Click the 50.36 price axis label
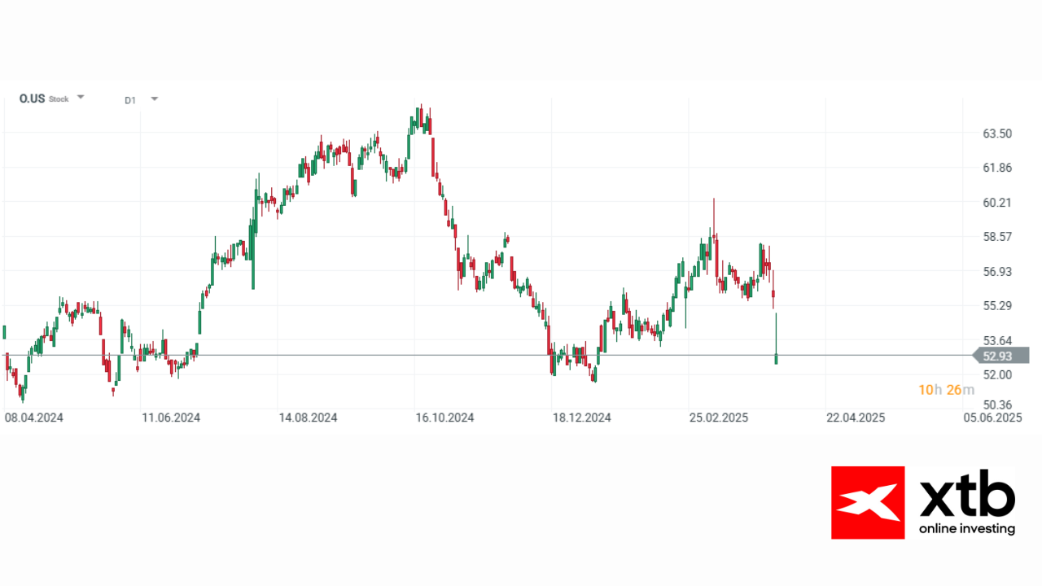This screenshot has width=1042, height=586. click(997, 405)
